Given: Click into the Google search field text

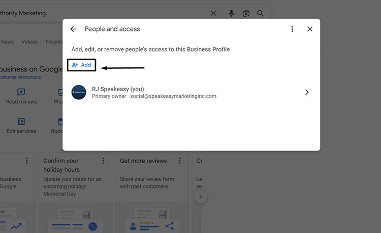Looking at the screenshot, I should click(x=23, y=13).
